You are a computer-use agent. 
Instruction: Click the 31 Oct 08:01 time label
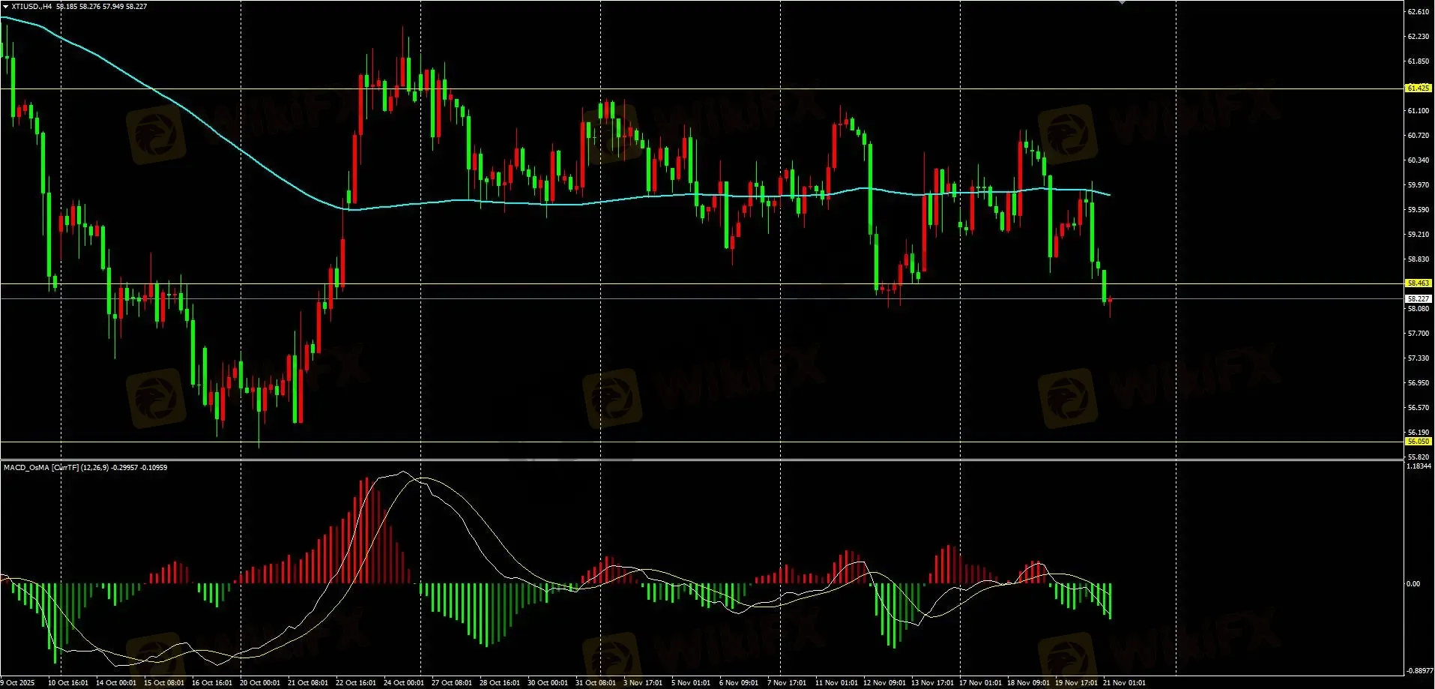[x=596, y=683]
